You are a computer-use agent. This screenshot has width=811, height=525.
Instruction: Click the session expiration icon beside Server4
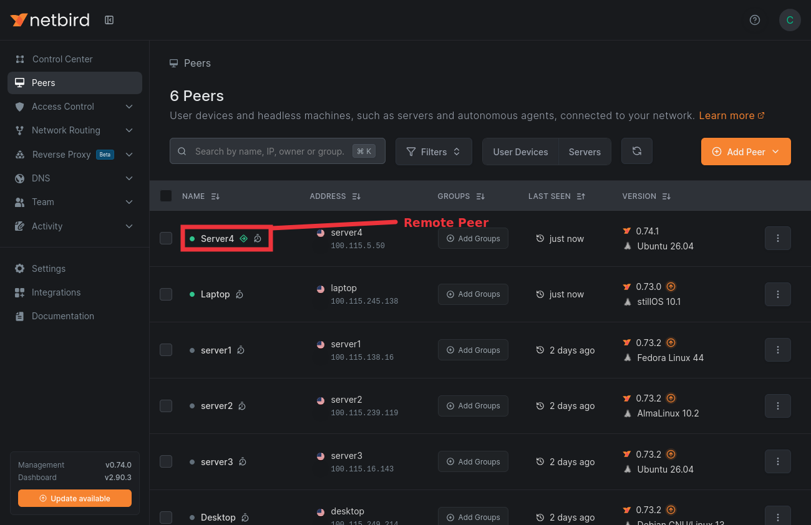(258, 238)
